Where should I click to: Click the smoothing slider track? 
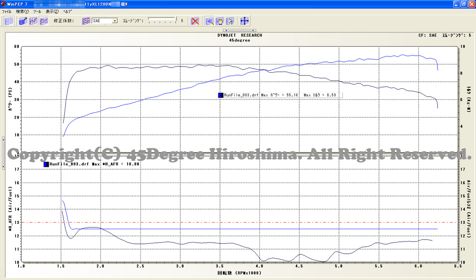[162, 21]
